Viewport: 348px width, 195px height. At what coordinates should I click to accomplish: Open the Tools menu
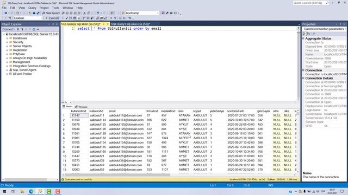55,8
